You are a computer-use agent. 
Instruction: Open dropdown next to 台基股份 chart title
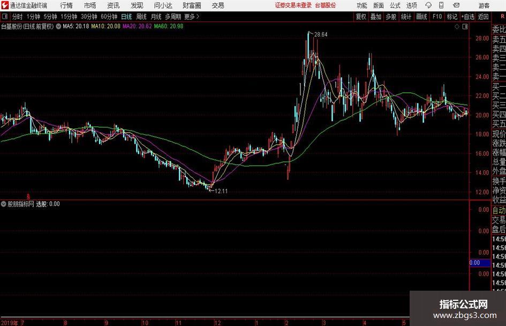58,26
